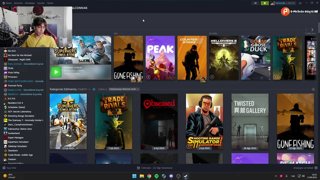Open Counter-Strike 2 cover in recent games
The image size is (320, 180).
coord(192,58)
